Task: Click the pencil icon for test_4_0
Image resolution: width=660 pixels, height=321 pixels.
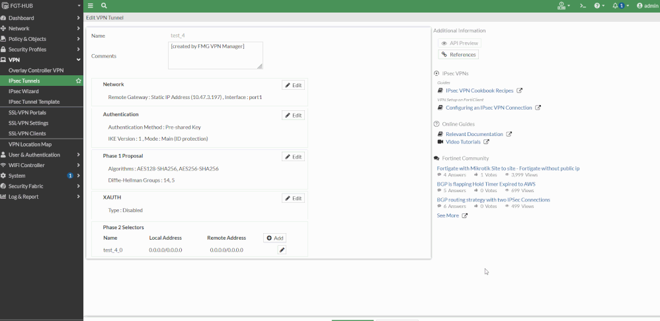Action: 282,250
